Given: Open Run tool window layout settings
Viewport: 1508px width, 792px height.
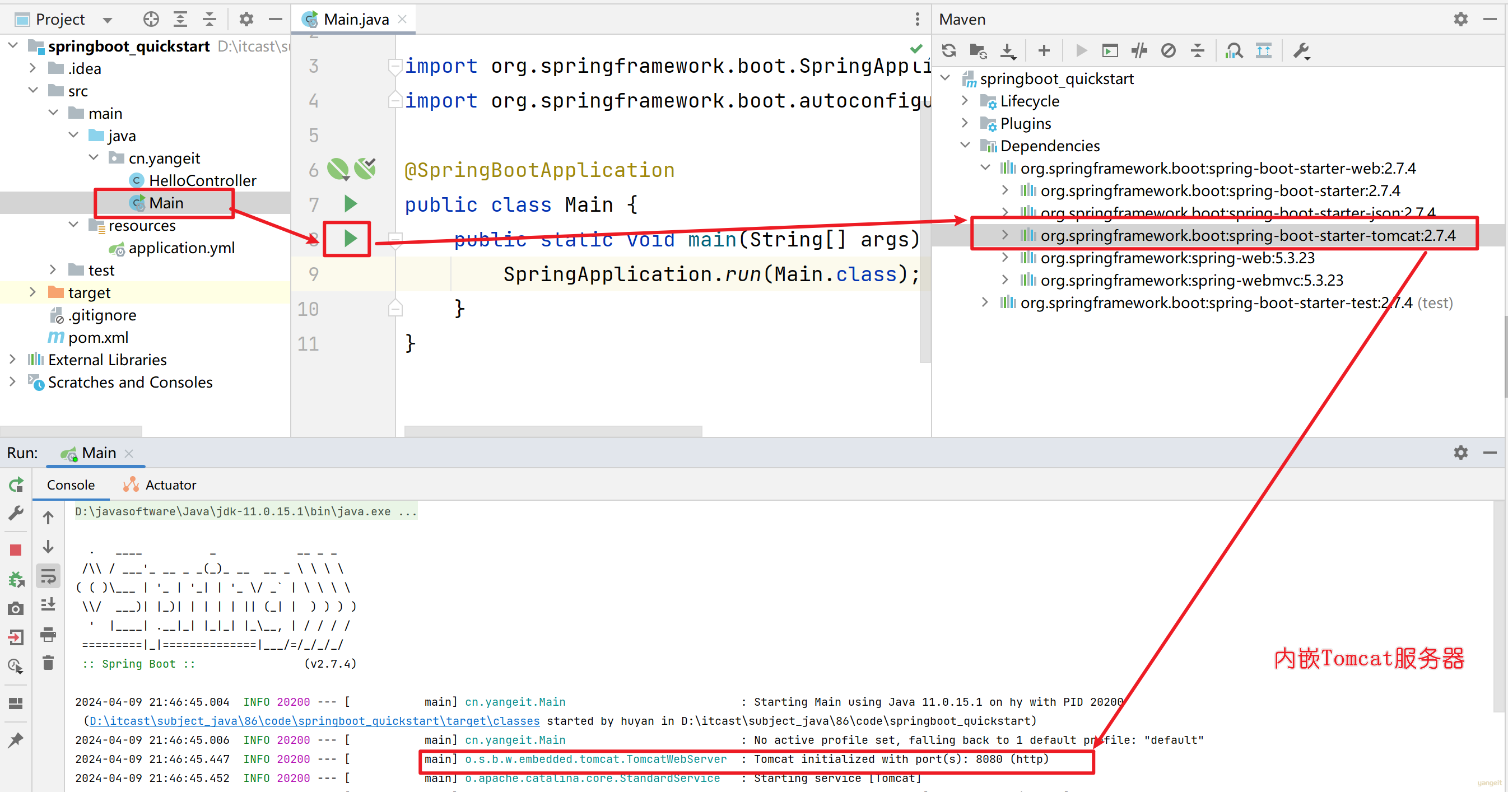Looking at the screenshot, I should pyautogui.click(x=16, y=703).
